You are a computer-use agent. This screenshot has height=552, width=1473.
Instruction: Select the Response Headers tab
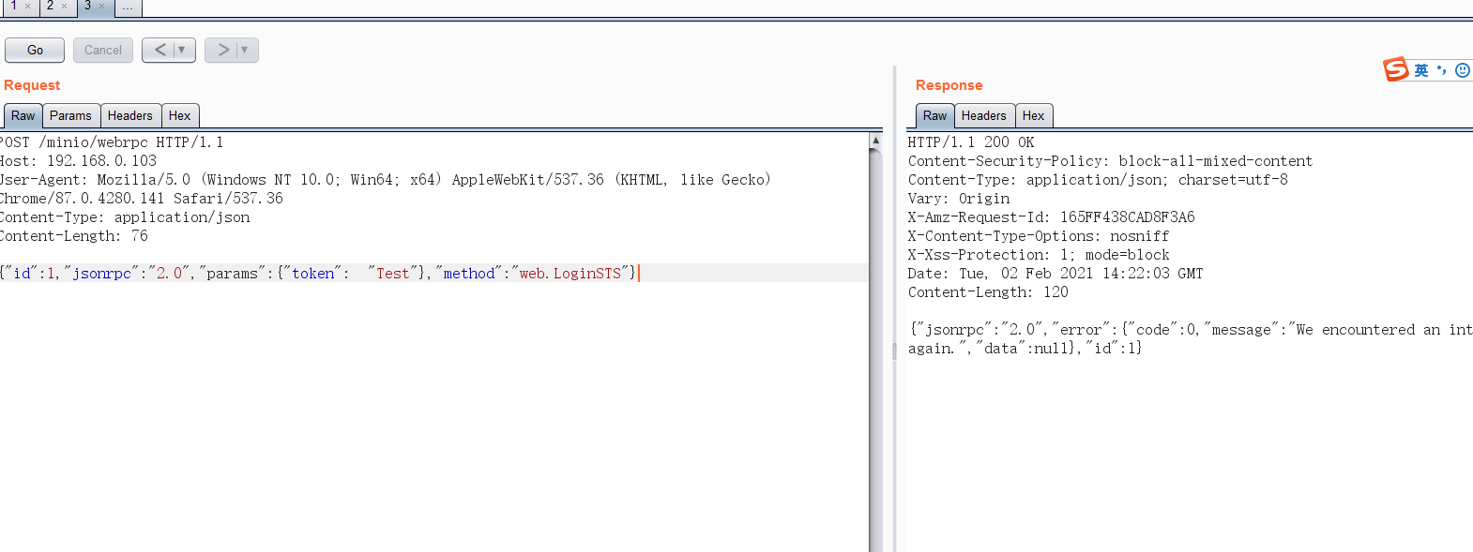pos(983,116)
